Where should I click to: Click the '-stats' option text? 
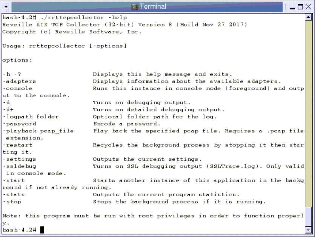point(14,195)
